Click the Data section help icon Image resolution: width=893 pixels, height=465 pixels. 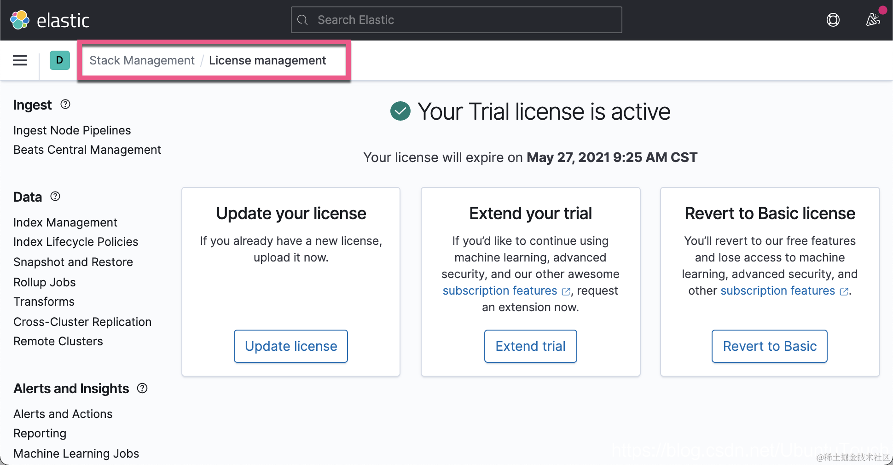click(55, 197)
